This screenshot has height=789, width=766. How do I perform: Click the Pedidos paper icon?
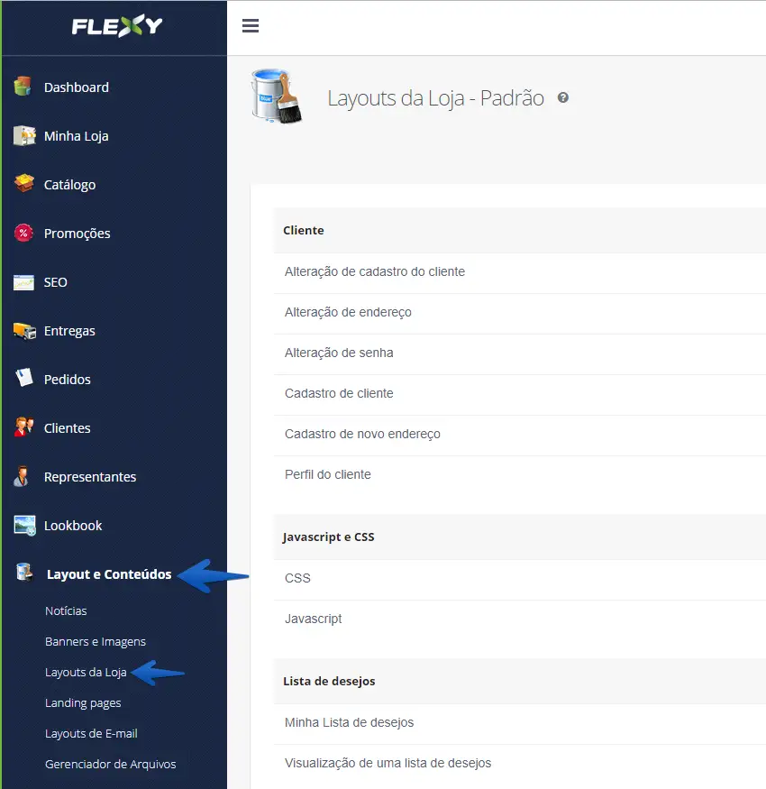coord(23,378)
